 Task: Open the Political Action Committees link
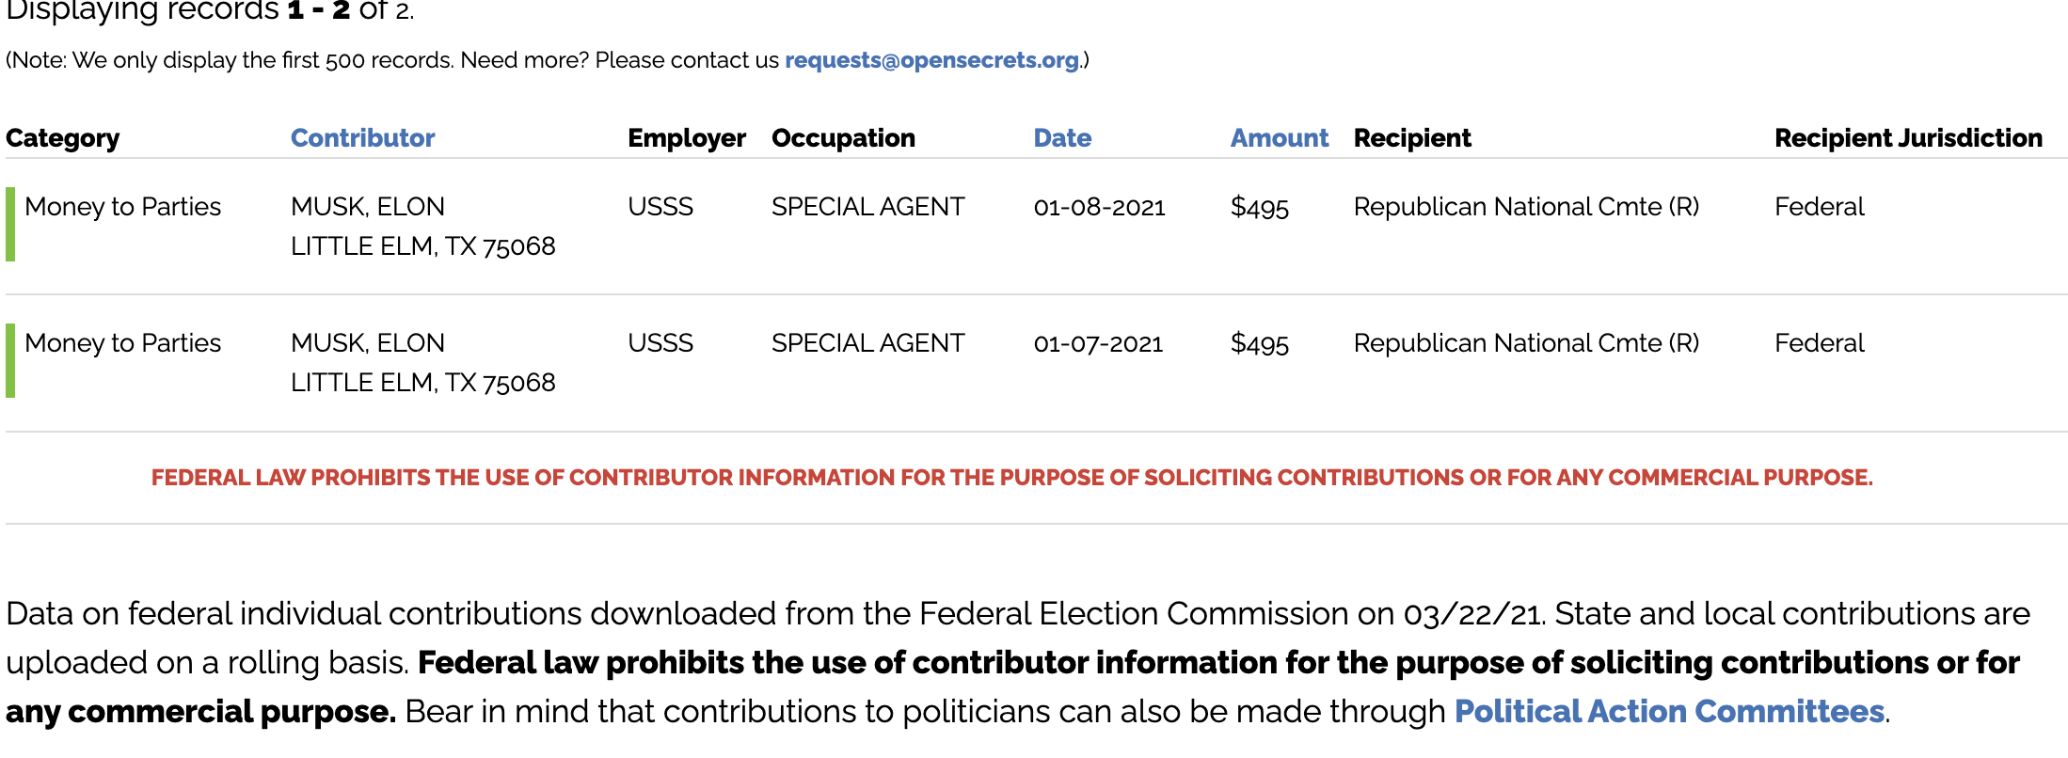pos(1669,711)
